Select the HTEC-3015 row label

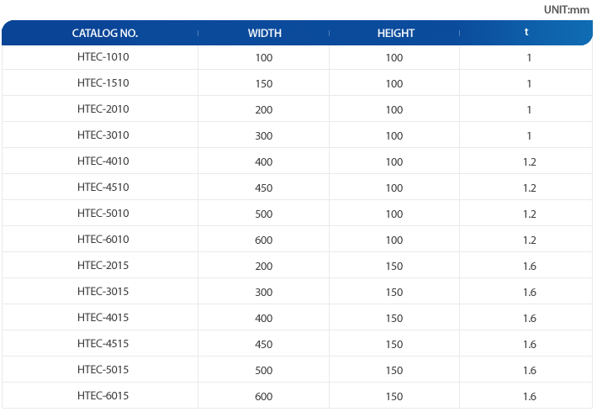(x=103, y=292)
